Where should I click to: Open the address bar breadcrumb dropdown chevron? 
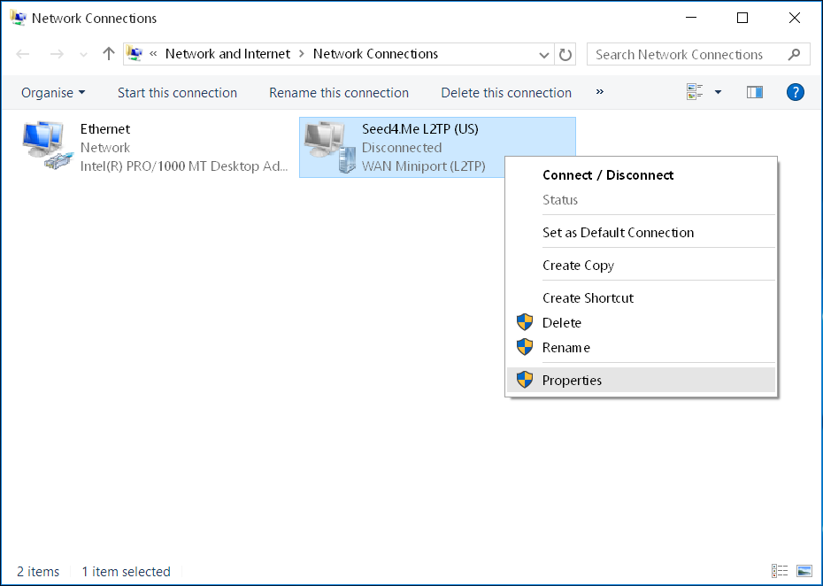click(544, 54)
